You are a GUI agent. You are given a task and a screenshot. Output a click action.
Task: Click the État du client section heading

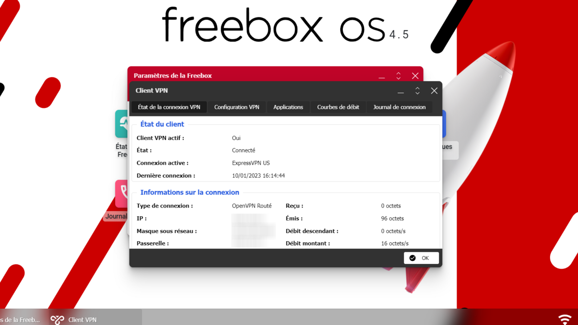click(162, 124)
